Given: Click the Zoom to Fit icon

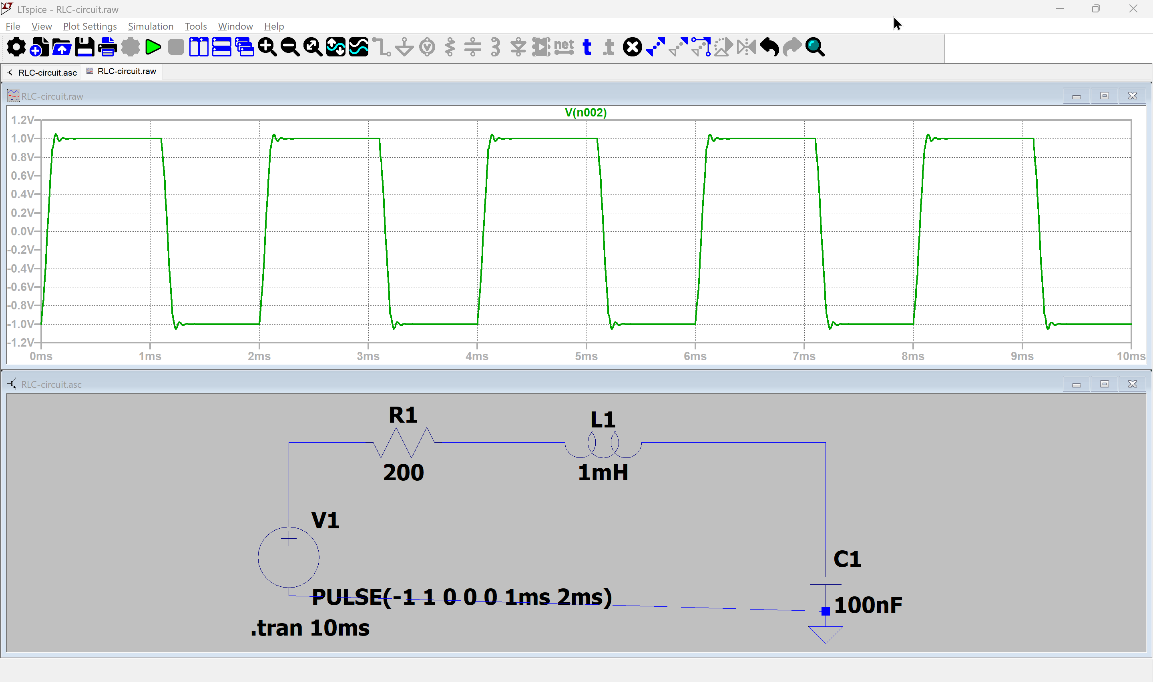Looking at the screenshot, I should (313, 47).
